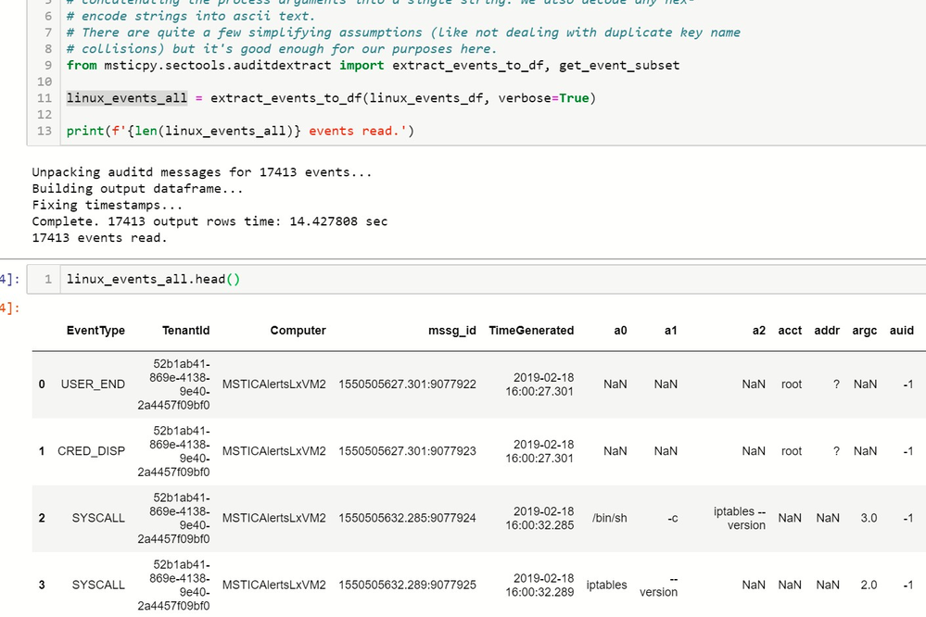This screenshot has width=926, height=617.
Task: Click the CRED_DISP cell in row 1
Action: coord(91,451)
